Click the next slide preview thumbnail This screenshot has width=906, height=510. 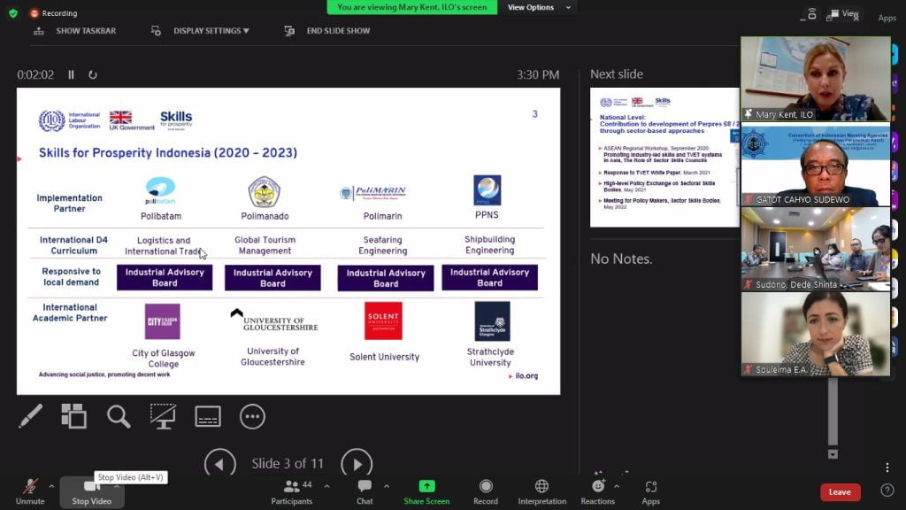(664, 158)
